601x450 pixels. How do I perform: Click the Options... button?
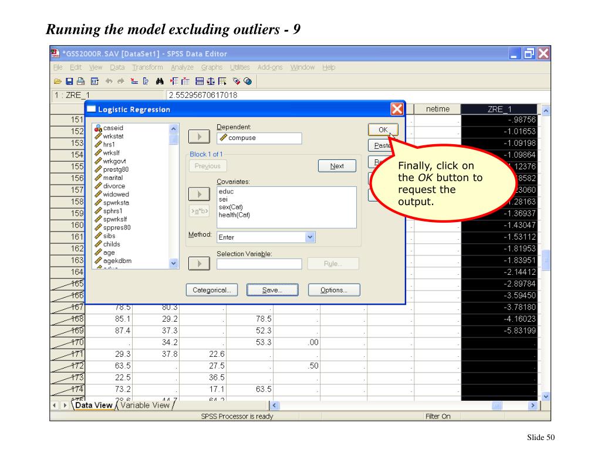click(x=334, y=290)
